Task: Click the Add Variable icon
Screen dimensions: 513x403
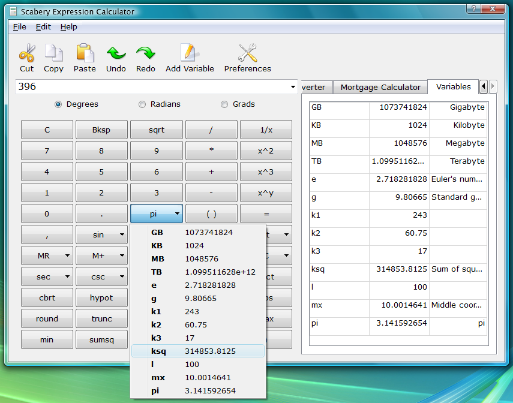Action: pyautogui.click(x=189, y=53)
